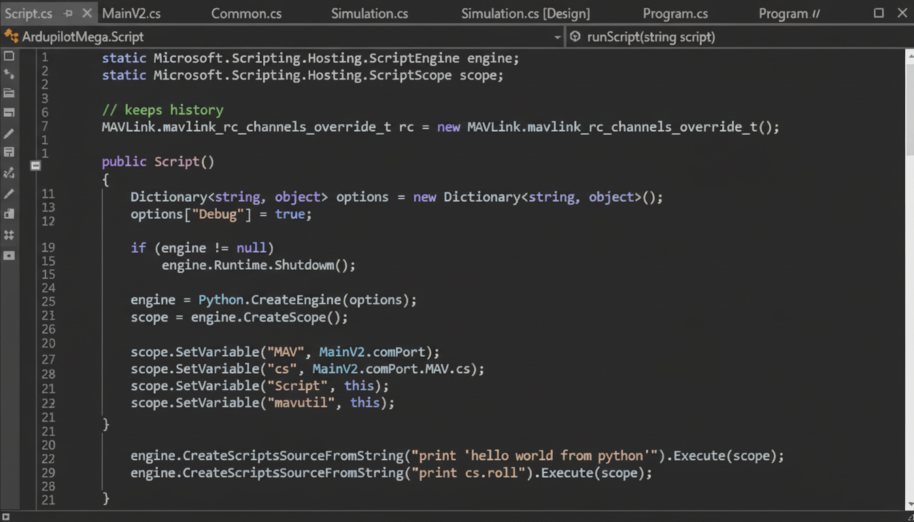Close the Script.cs tab
This screenshot has width=914, height=522.
87,14
